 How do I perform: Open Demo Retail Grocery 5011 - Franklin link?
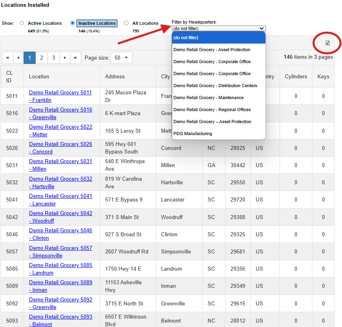point(60,96)
